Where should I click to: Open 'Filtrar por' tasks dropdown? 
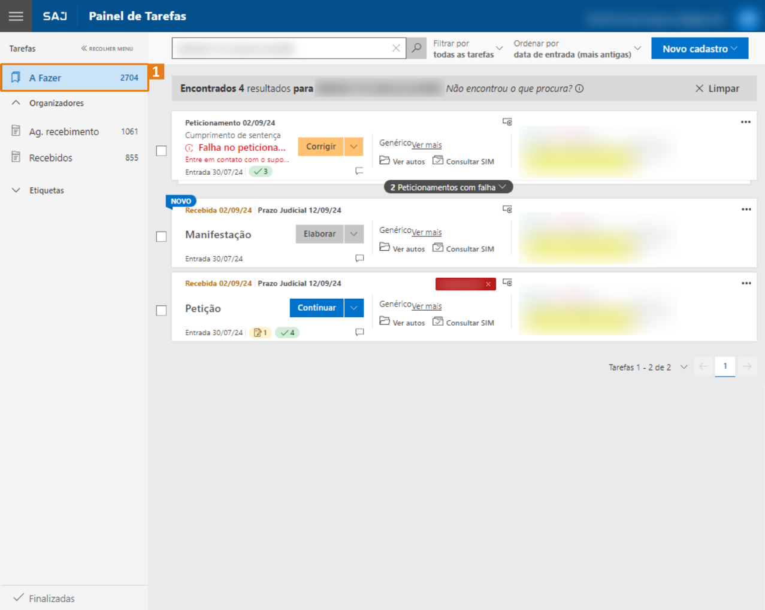click(x=468, y=48)
